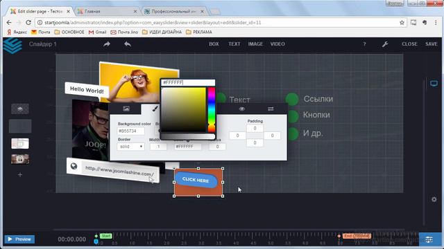Click the left Padding input

pyautogui.click(x=237, y=136)
